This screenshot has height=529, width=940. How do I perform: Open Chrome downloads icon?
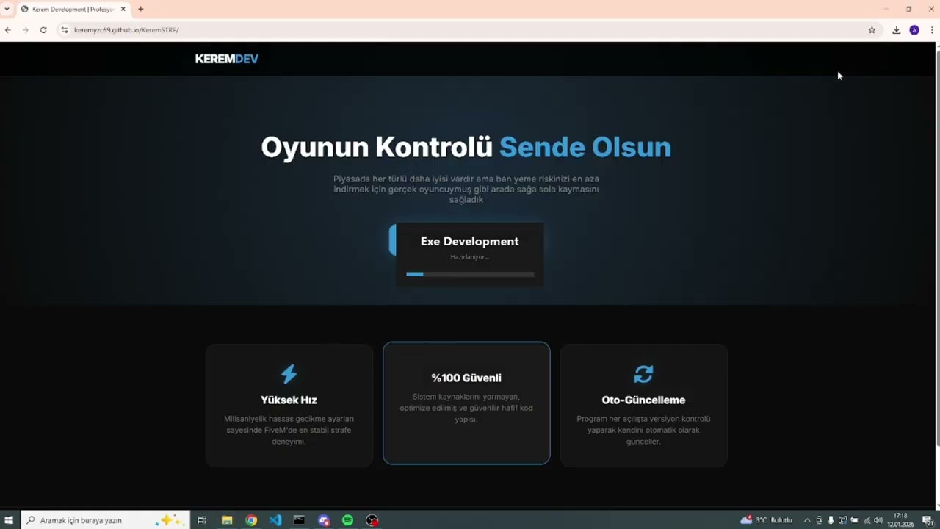click(897, 30)
